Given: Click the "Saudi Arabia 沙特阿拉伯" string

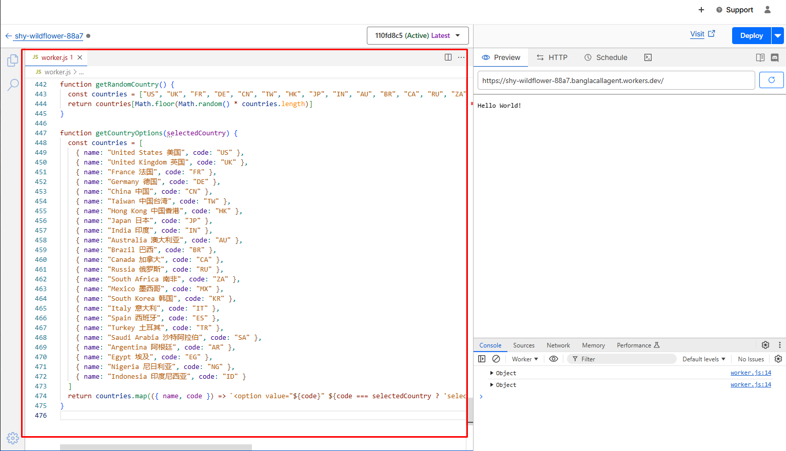Looking at the screenshot, I should [158, 338].
